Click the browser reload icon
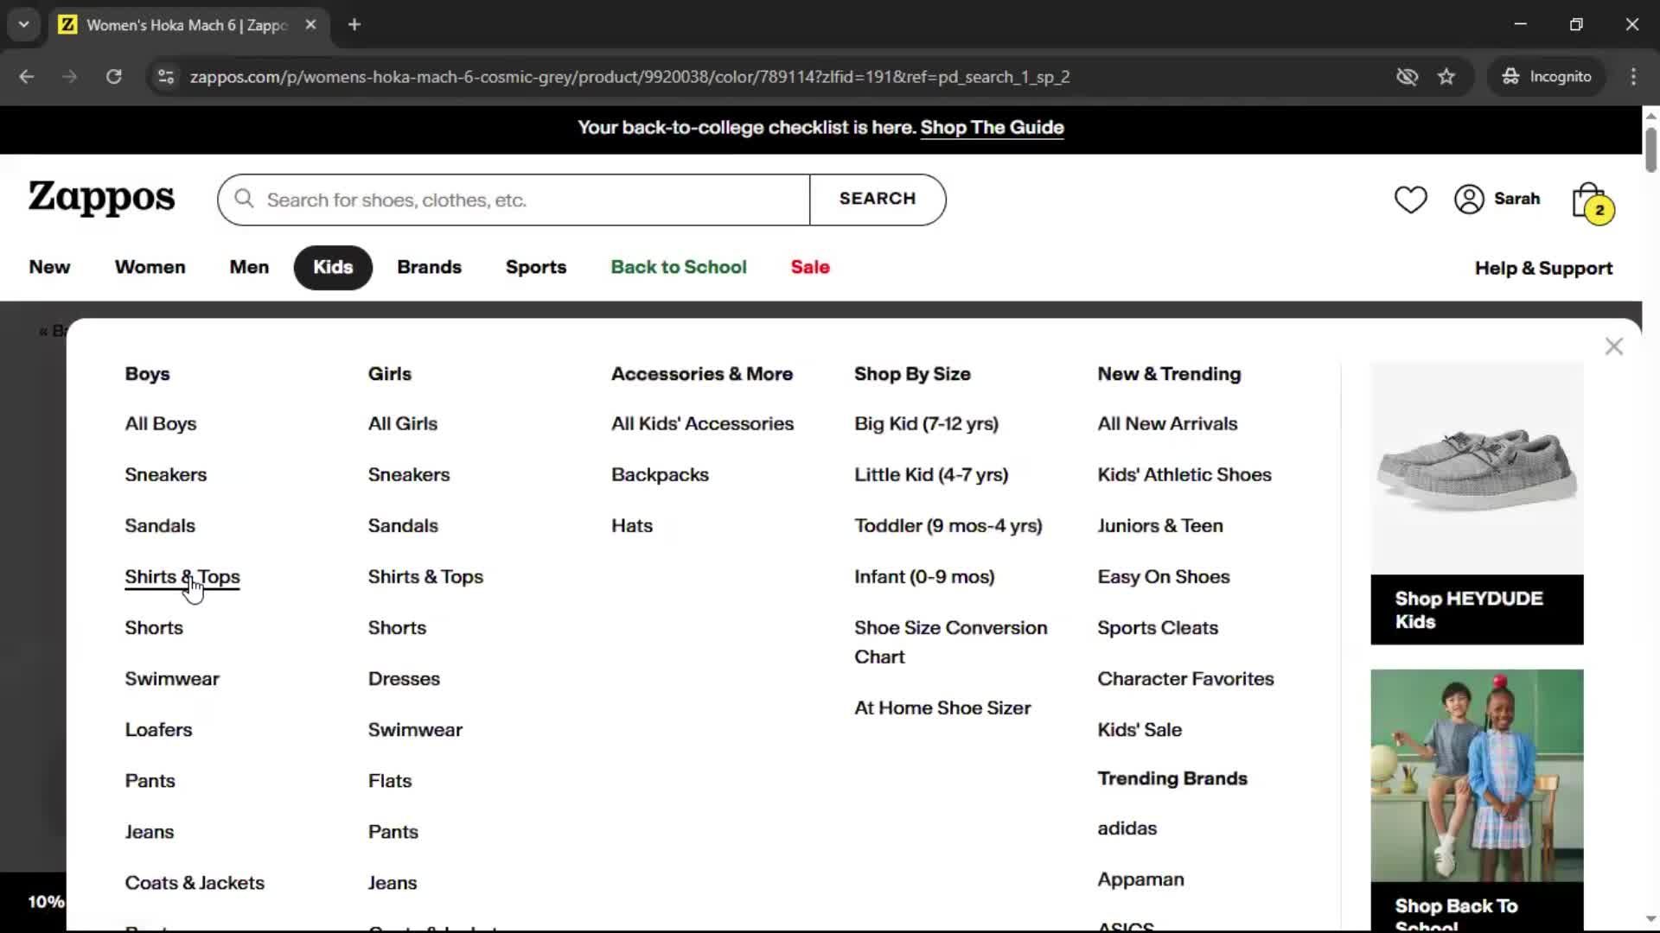The width and height of the screenshot is (1660, 933). tap(113, 77)
